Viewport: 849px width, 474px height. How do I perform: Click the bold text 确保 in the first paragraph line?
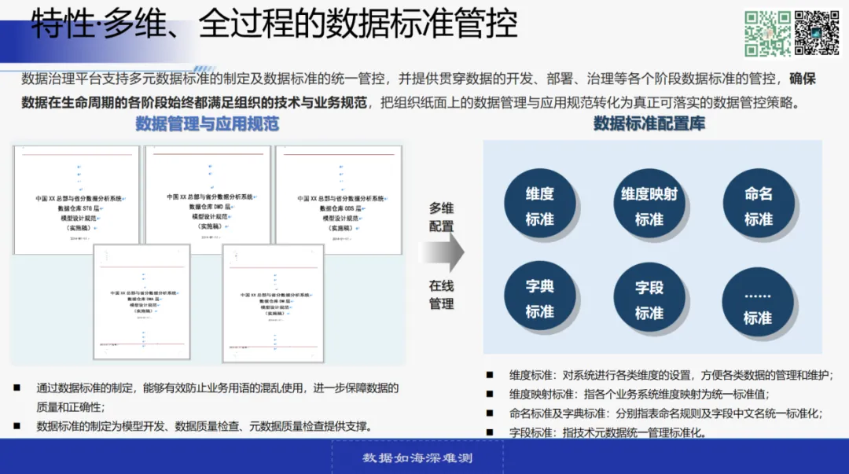[x=803, y=79]
